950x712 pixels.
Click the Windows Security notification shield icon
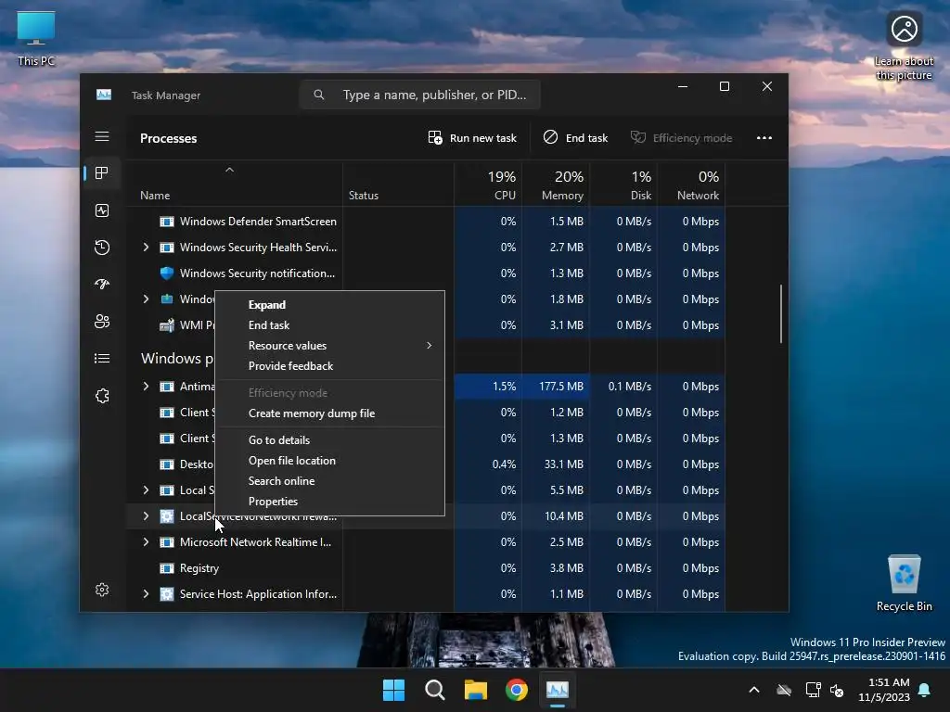[167, 273]
